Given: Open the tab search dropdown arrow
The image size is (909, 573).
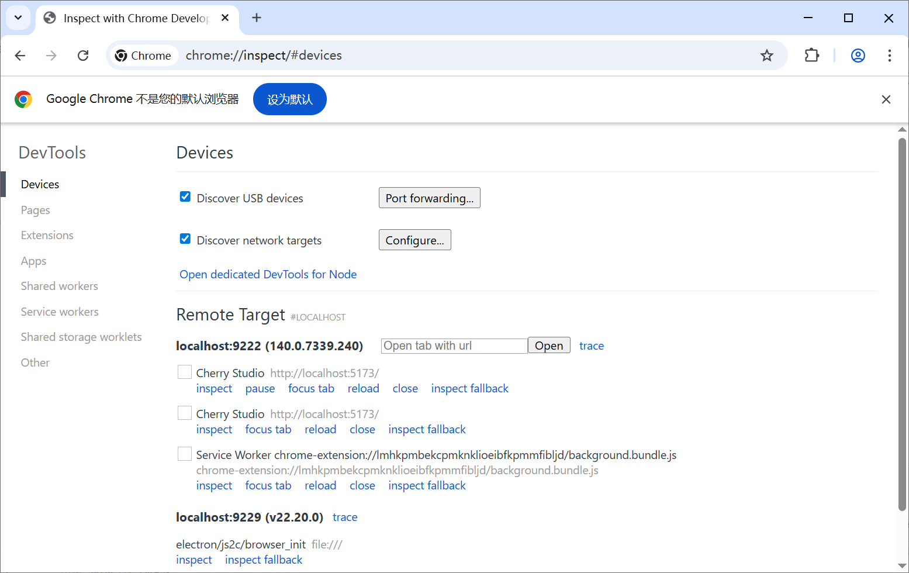Looking at the screenshot, I should [18, 18].
